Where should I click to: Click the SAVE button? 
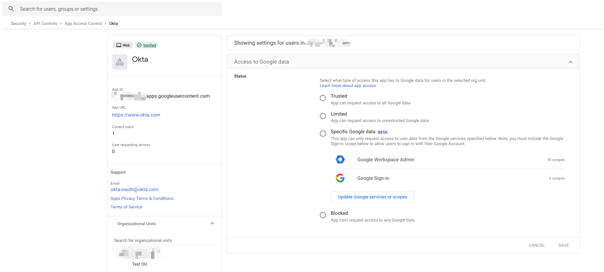563,245
